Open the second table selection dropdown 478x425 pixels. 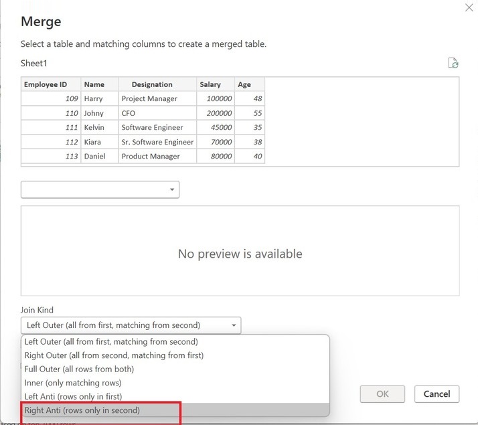click(100, 189)
